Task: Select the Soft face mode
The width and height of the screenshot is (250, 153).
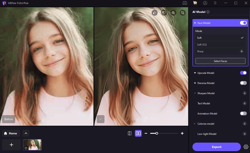Action: 220,38
